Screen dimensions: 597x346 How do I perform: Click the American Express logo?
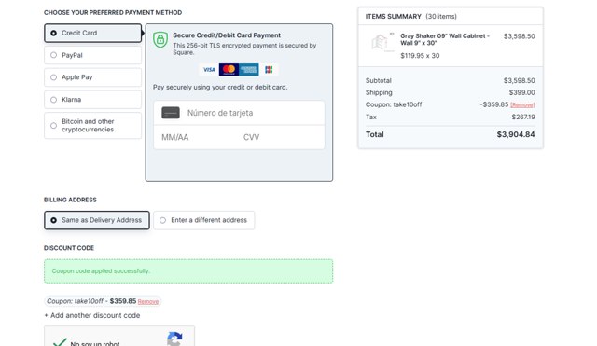[x=249, y=70]
